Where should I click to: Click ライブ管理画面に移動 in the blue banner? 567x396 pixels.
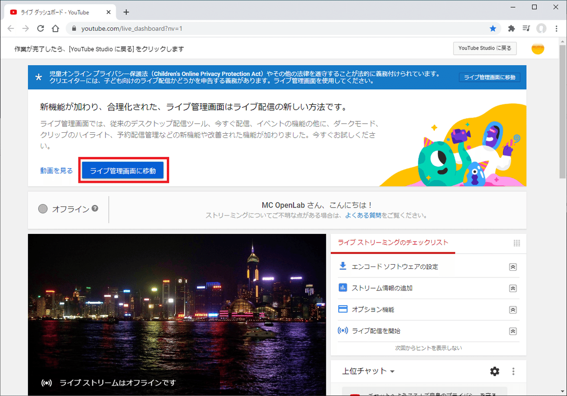click(490, 77)
